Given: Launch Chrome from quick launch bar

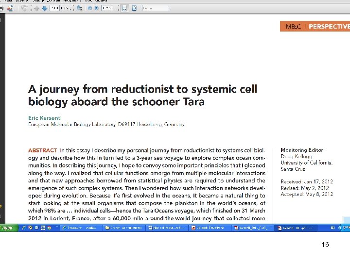Looking at the screenshot, I should [49, 228].
